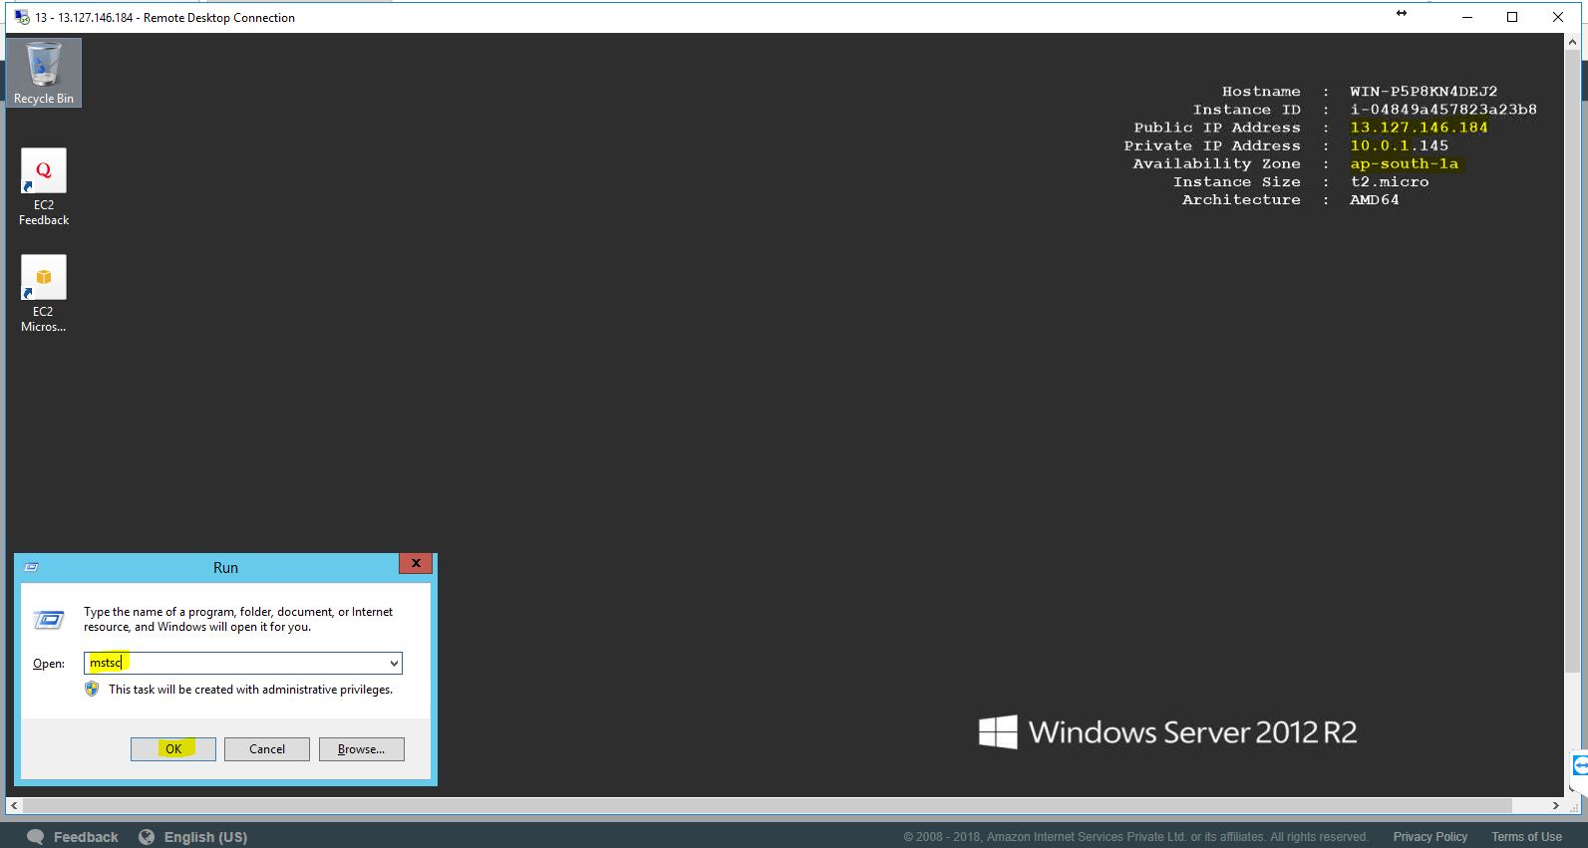Select the EC2 Feedback desktop shortcut

coord(43,186)
